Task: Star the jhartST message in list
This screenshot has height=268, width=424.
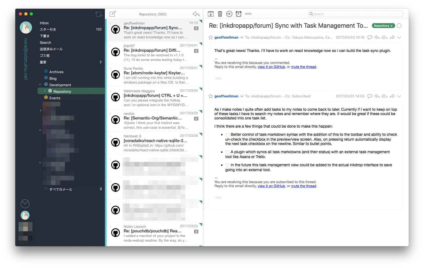Action: pos(110,46)
